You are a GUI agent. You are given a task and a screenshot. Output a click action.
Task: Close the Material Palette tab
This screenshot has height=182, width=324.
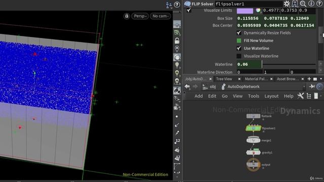[271, 79]
